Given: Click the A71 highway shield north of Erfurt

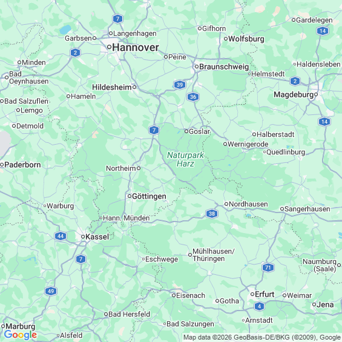Looking at the screenshot, I should pyautogui.click(x=268, y=268).
